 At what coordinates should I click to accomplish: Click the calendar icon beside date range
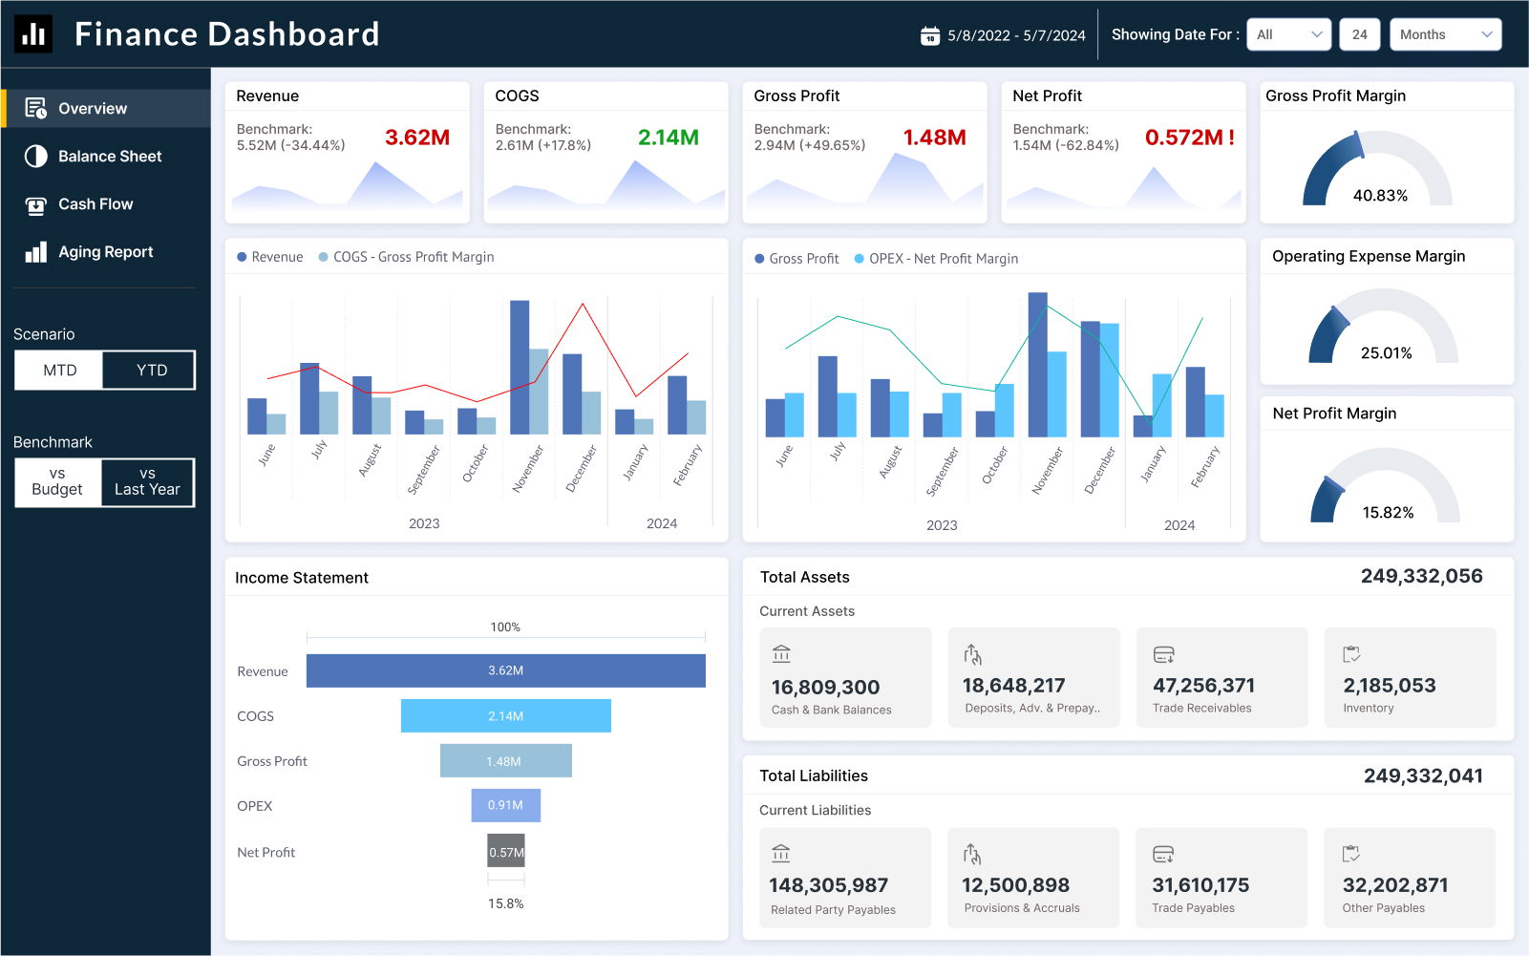pos(929,35)
